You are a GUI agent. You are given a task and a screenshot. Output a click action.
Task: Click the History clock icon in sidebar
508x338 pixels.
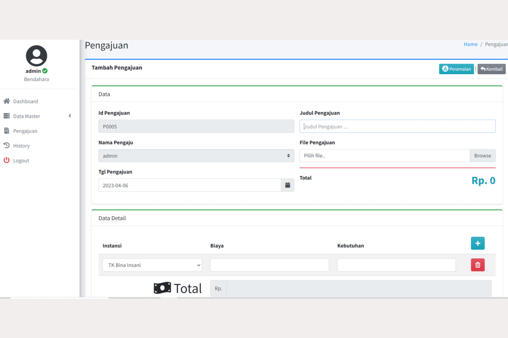point(6,146)
